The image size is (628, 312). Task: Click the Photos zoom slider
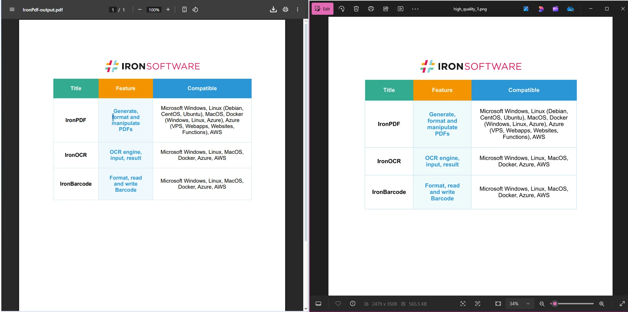(x=574, y=304)
